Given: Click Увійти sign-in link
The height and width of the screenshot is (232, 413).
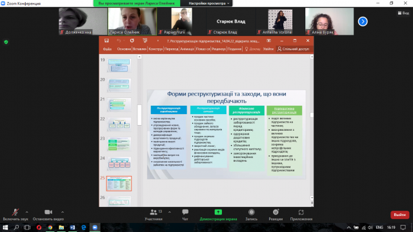Looking at the screenshot, I should pos(268,49).
